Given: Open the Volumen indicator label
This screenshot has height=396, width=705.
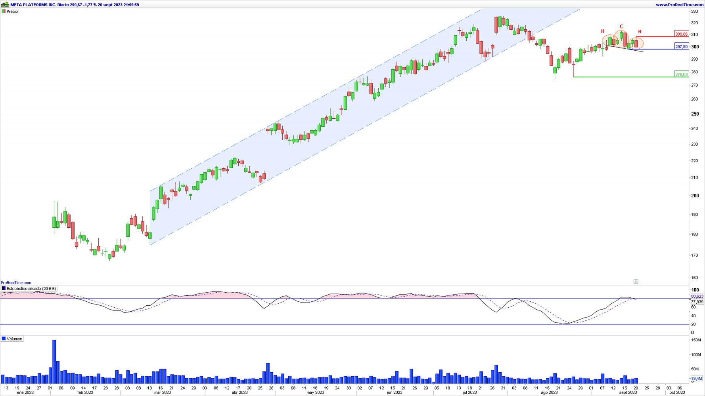Looking at the screenshot, I should (12, 339).
